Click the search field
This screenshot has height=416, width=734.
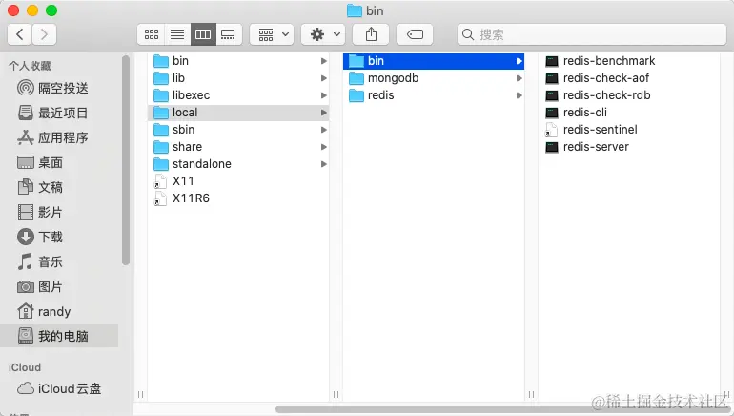pos(591,34)
